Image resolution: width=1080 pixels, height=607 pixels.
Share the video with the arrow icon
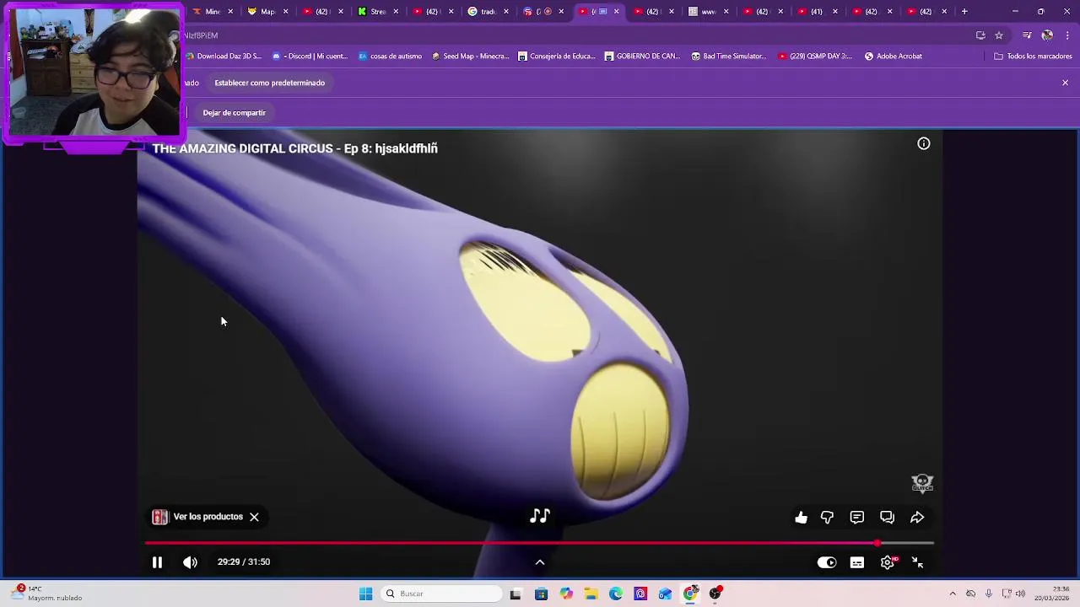point(917,518)
